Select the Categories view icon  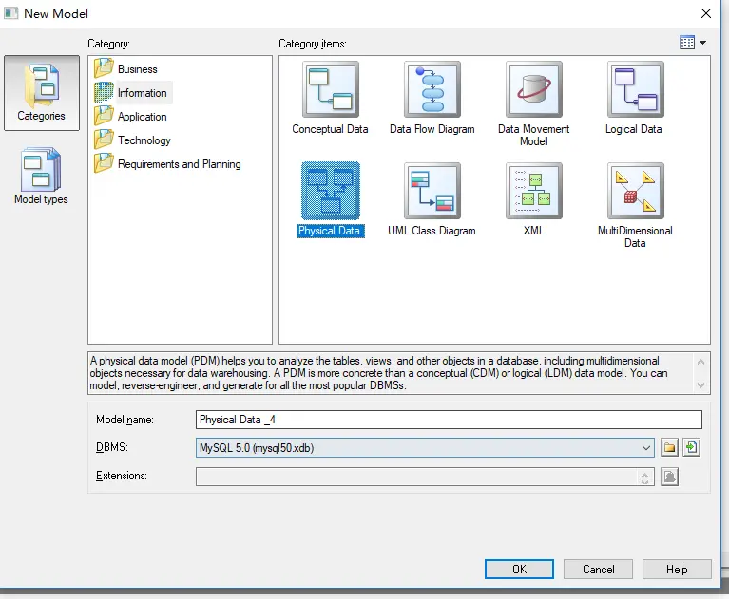pos(42,93)
